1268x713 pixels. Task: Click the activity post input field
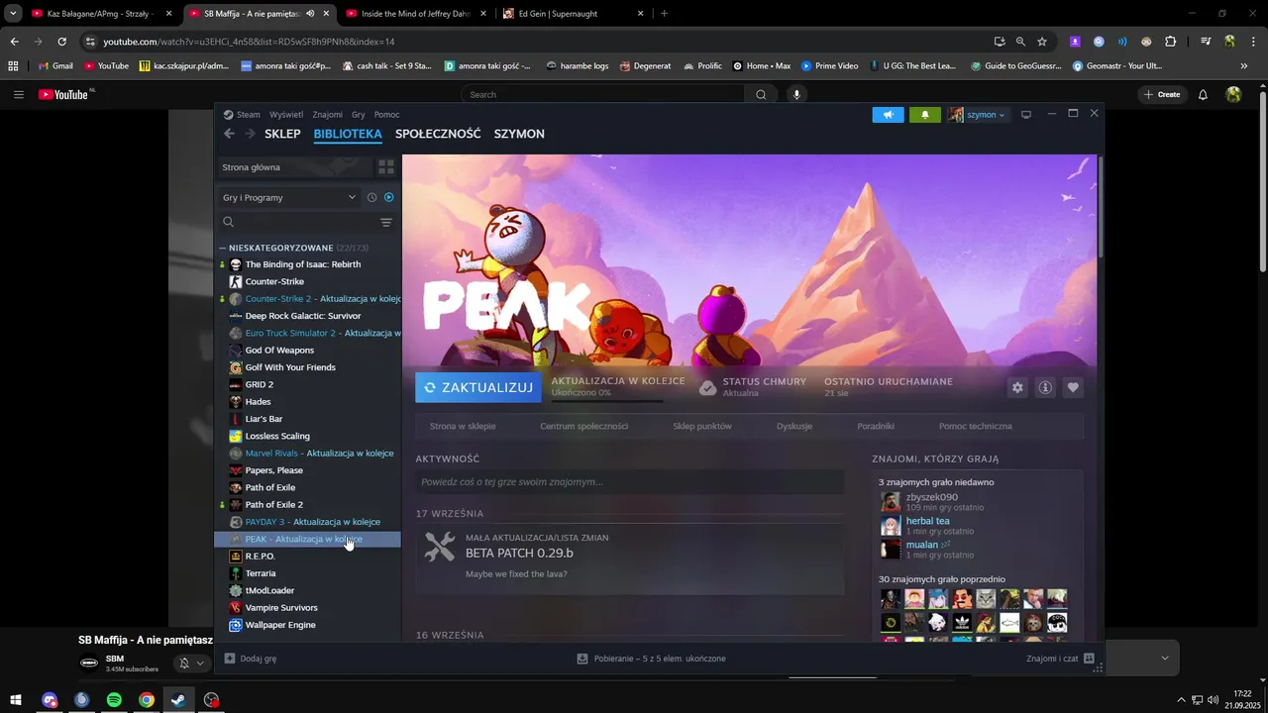[630, 482]
